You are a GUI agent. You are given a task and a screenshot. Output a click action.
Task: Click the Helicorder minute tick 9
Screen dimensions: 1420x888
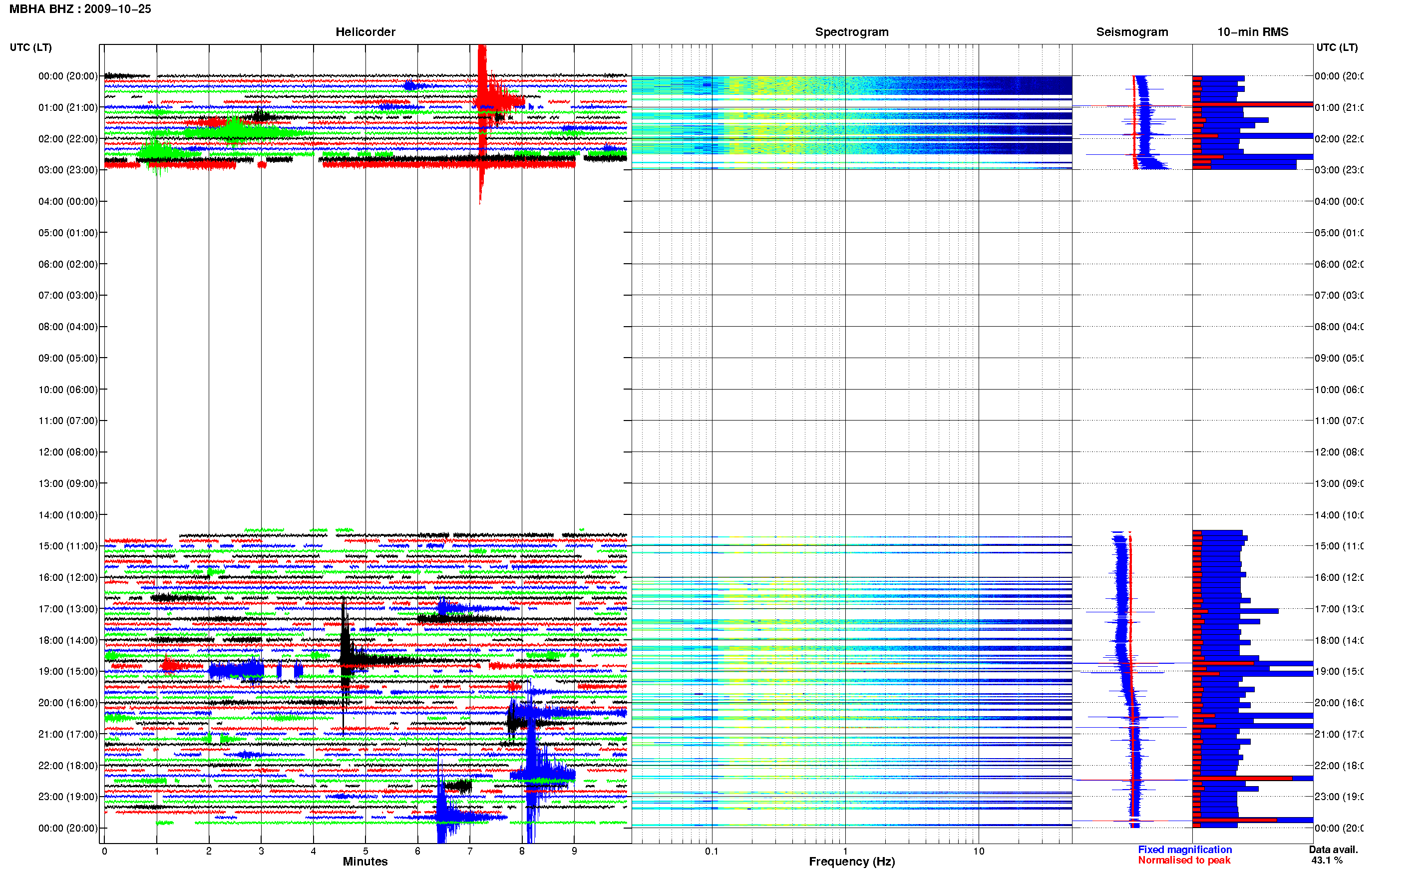(574, 851)
